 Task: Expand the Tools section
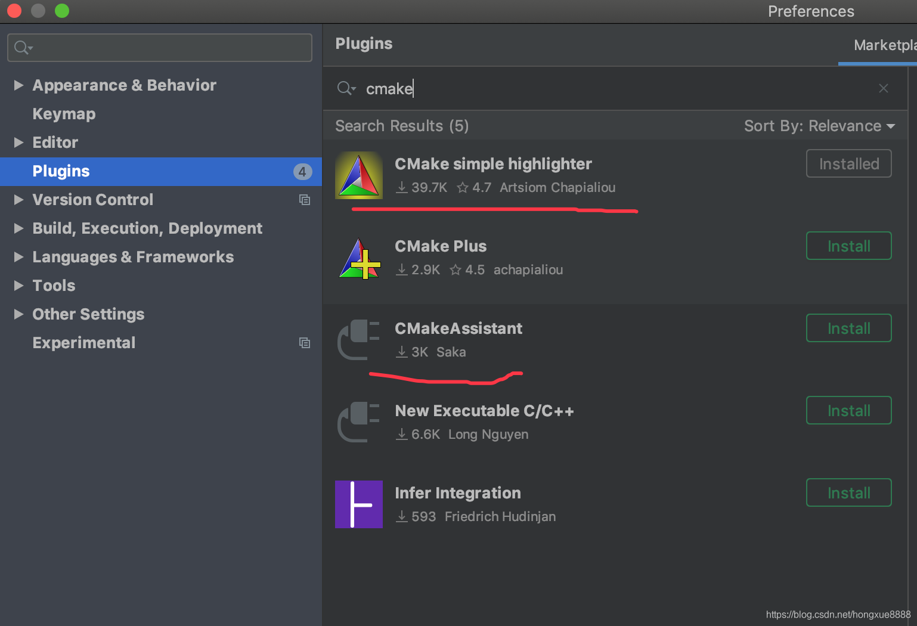coord(18,286)
